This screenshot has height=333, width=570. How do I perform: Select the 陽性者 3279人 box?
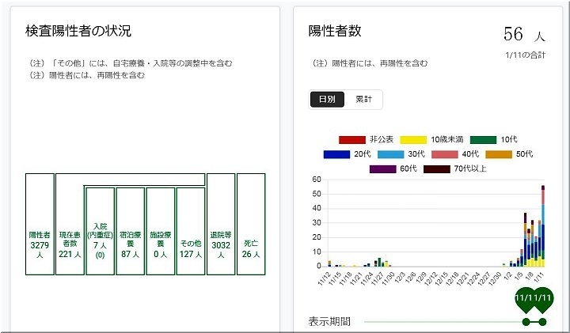point(40,224)
